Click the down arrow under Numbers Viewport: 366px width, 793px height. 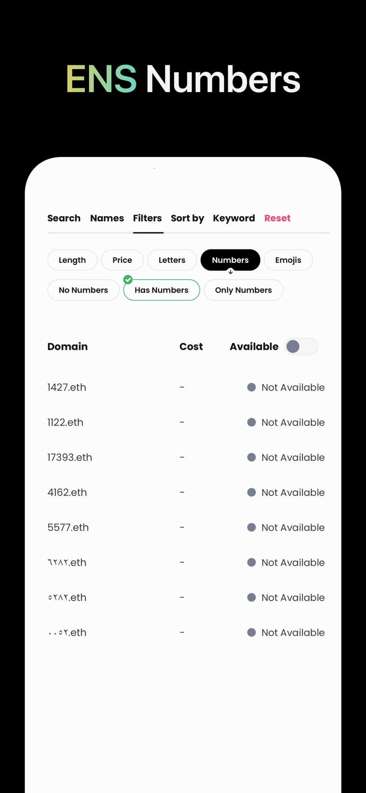tap(231, 272)
